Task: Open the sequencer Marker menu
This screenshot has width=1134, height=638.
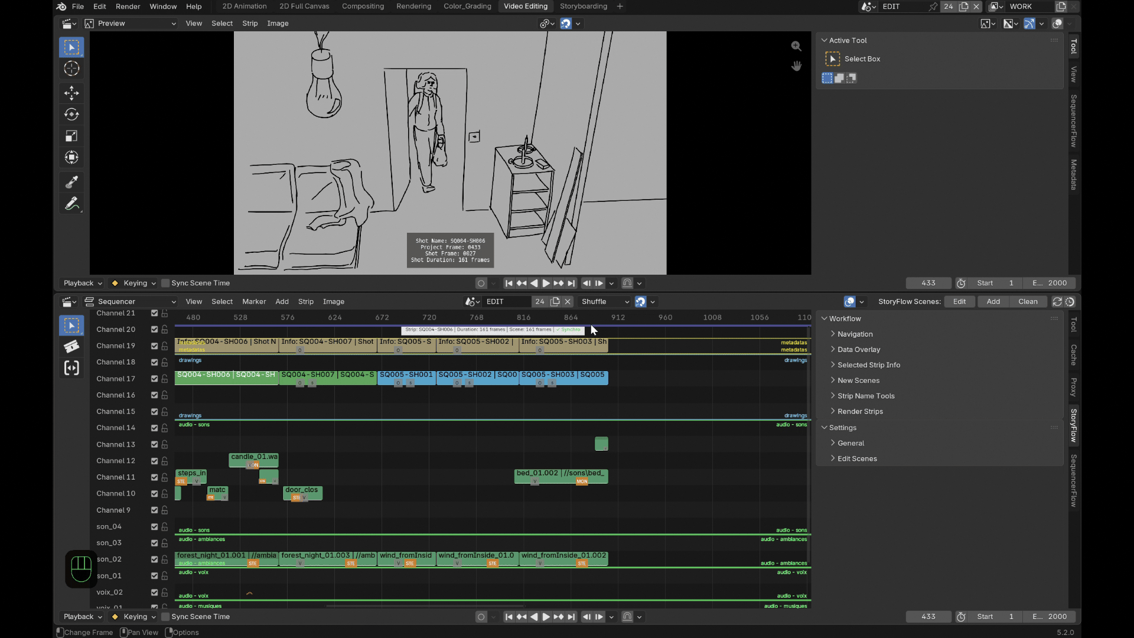Action: click(x=254, y=302)
